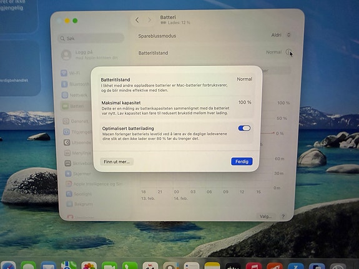
Task: Click the question mark help button
Action: 283,216
